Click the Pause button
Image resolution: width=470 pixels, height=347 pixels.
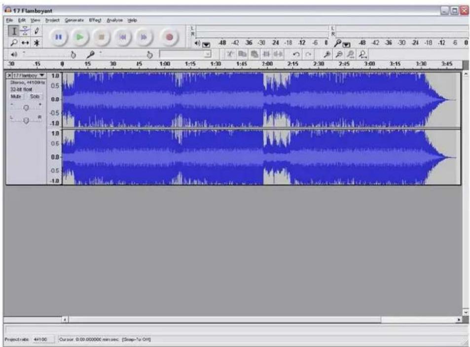(x=58, y=37)
